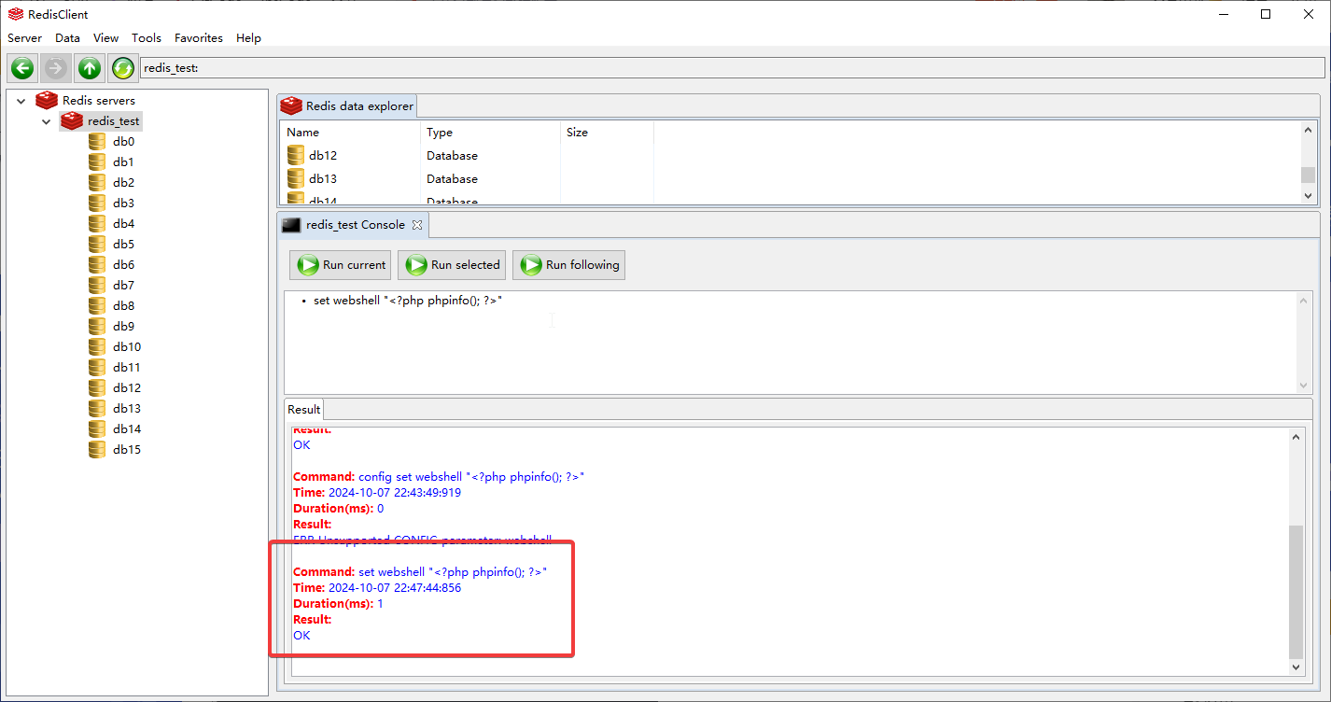1331x702 pixels.
Task: Open the Server menu
Action: 25,38
